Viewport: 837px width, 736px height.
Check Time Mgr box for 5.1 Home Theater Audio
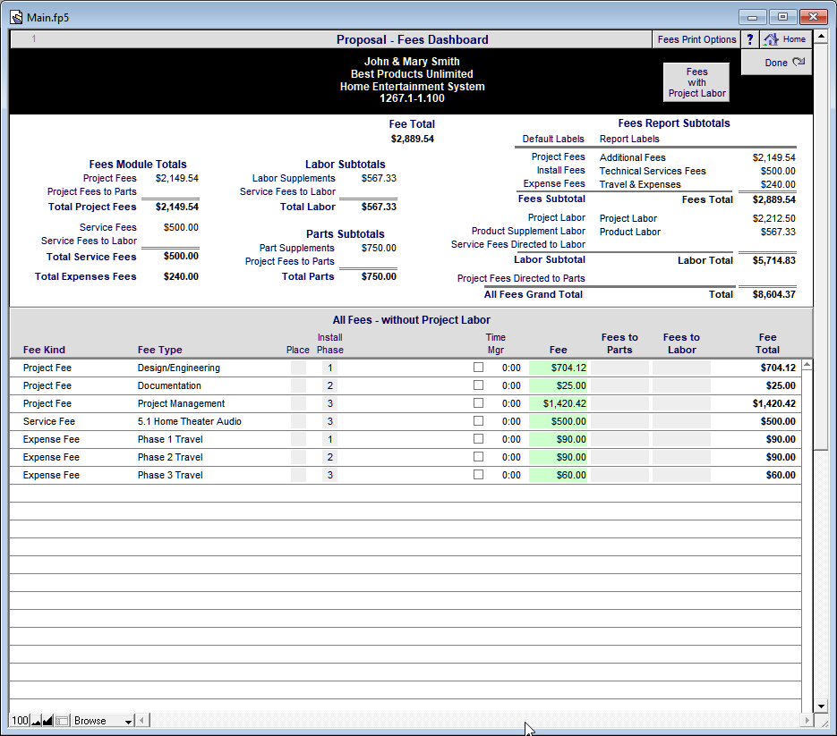(478, 421)
